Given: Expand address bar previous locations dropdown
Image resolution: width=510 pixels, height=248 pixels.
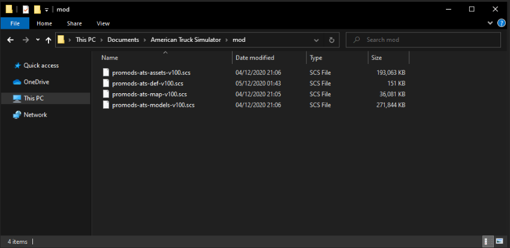Looking at the screenshot, I should 317,40.
